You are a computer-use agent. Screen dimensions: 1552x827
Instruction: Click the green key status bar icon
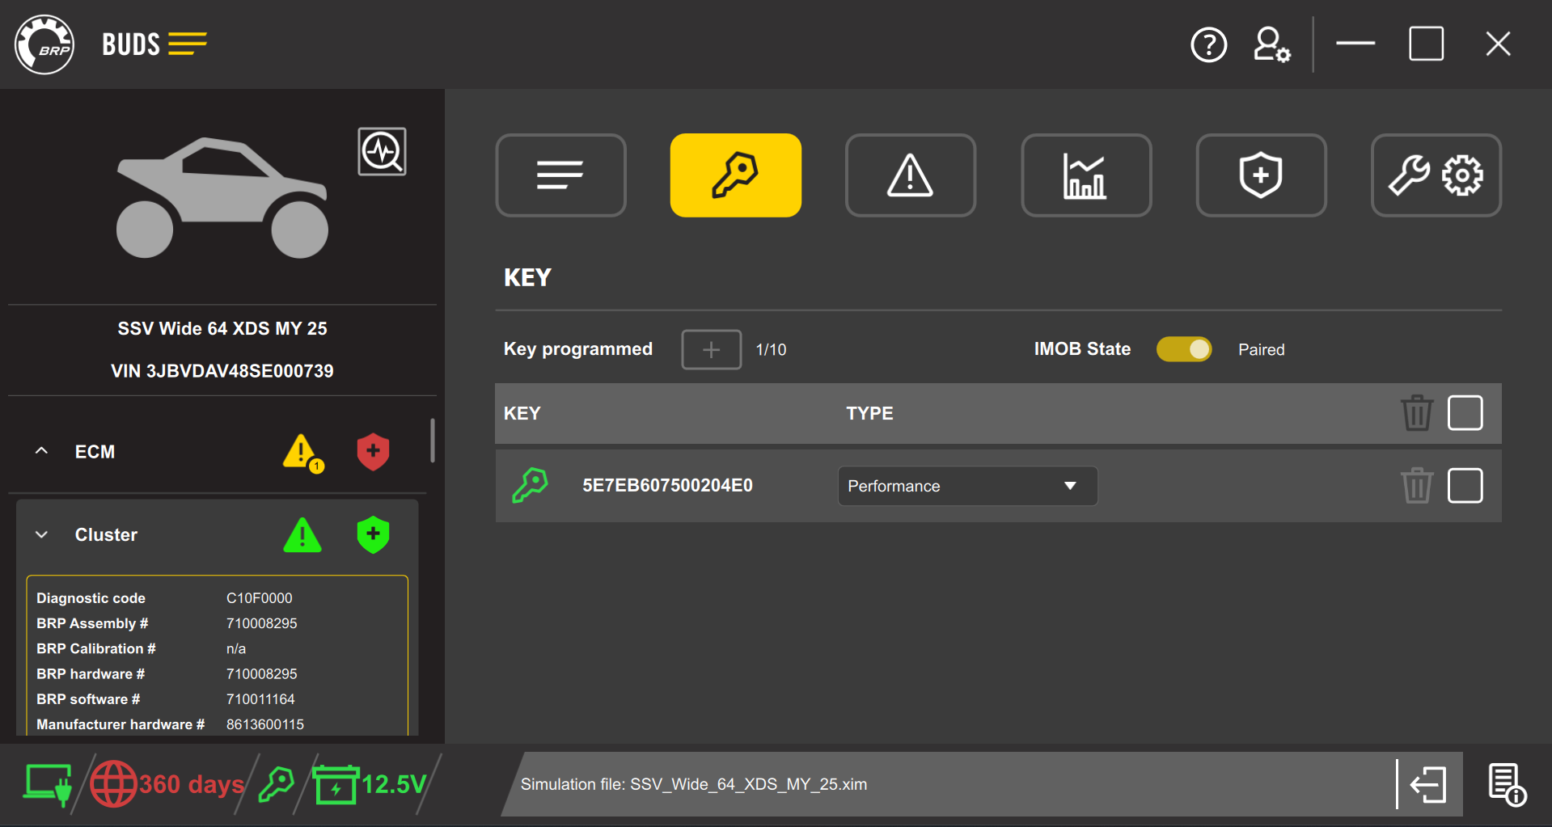(x=276, y=783)
